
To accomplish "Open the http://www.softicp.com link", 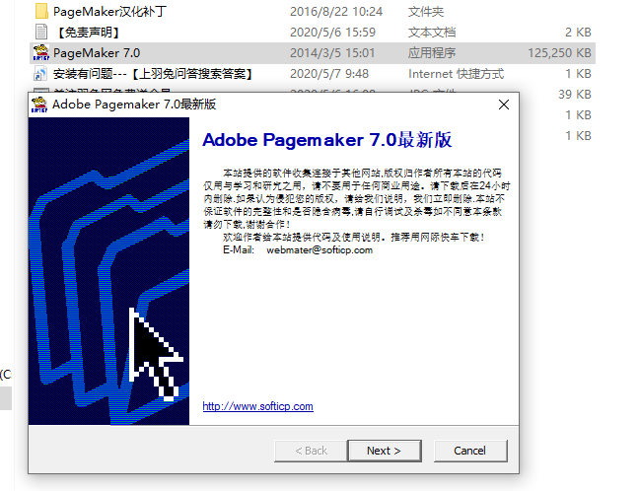I will (257, 406).
